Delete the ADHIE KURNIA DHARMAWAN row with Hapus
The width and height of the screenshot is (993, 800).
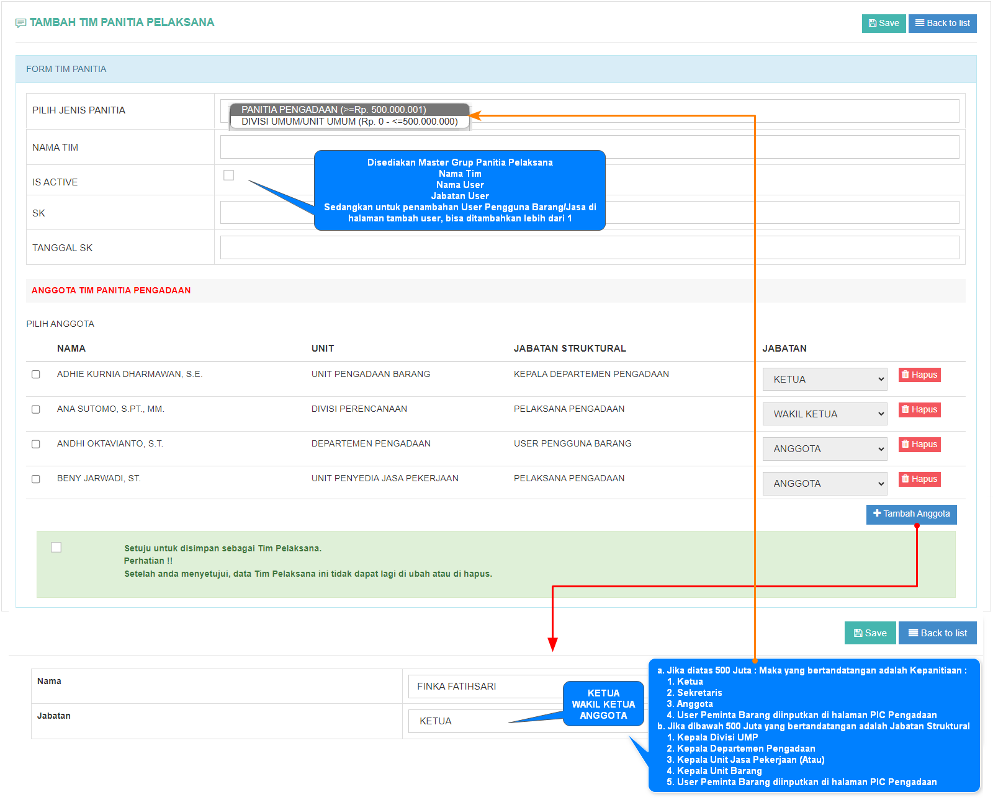click(x=919, y=375)
